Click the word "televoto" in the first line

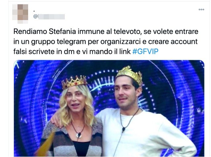128,32
